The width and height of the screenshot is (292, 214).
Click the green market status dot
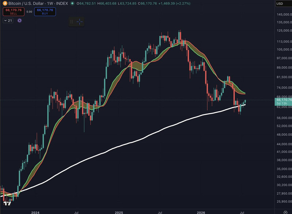(72, 3)
